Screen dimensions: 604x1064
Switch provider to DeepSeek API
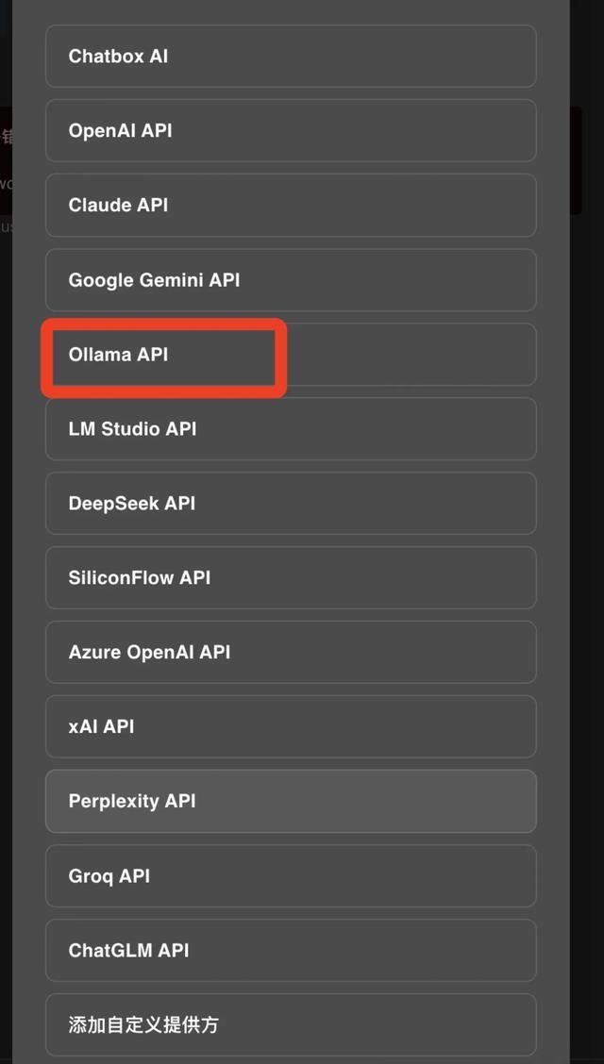291,504
